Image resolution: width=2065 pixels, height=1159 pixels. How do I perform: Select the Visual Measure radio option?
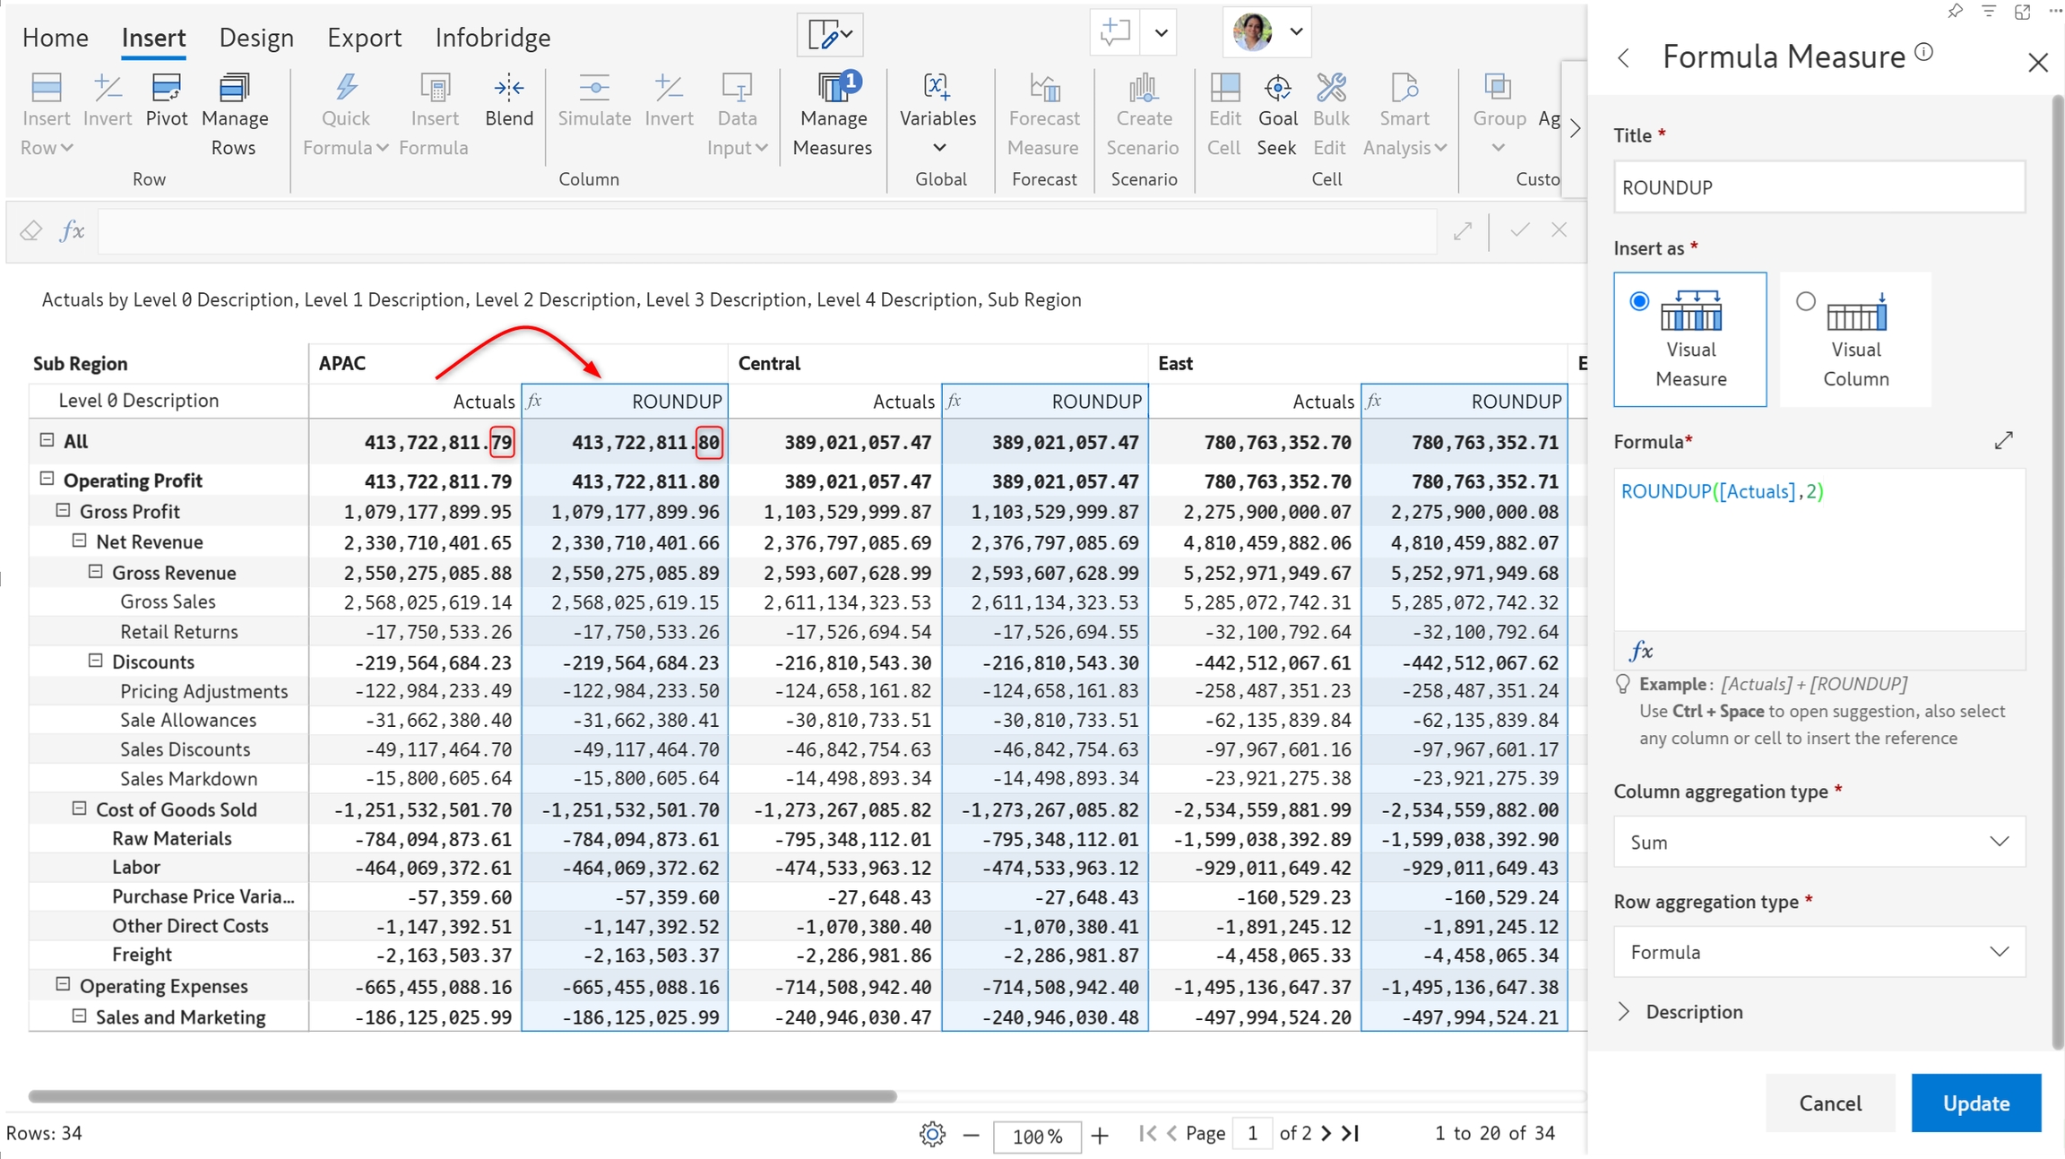(x=1639, y=301)
